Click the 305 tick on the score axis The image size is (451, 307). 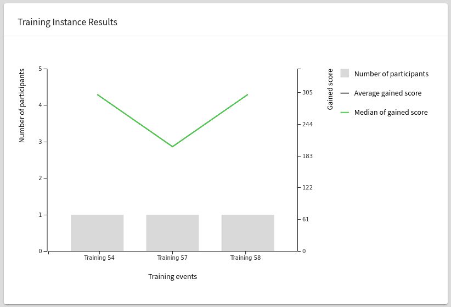(307, 92)
